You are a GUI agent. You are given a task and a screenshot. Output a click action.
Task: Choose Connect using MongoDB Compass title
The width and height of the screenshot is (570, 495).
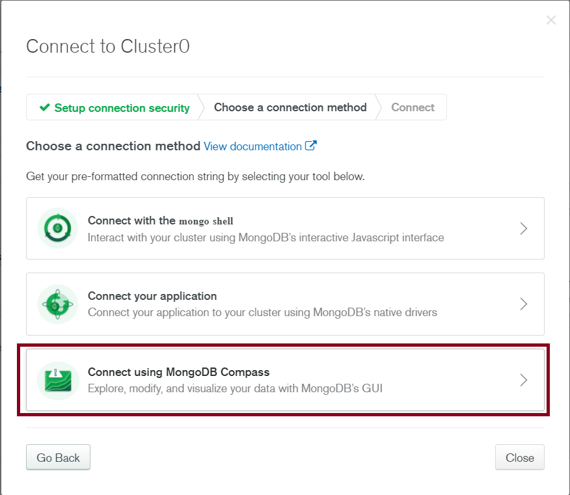178,372
